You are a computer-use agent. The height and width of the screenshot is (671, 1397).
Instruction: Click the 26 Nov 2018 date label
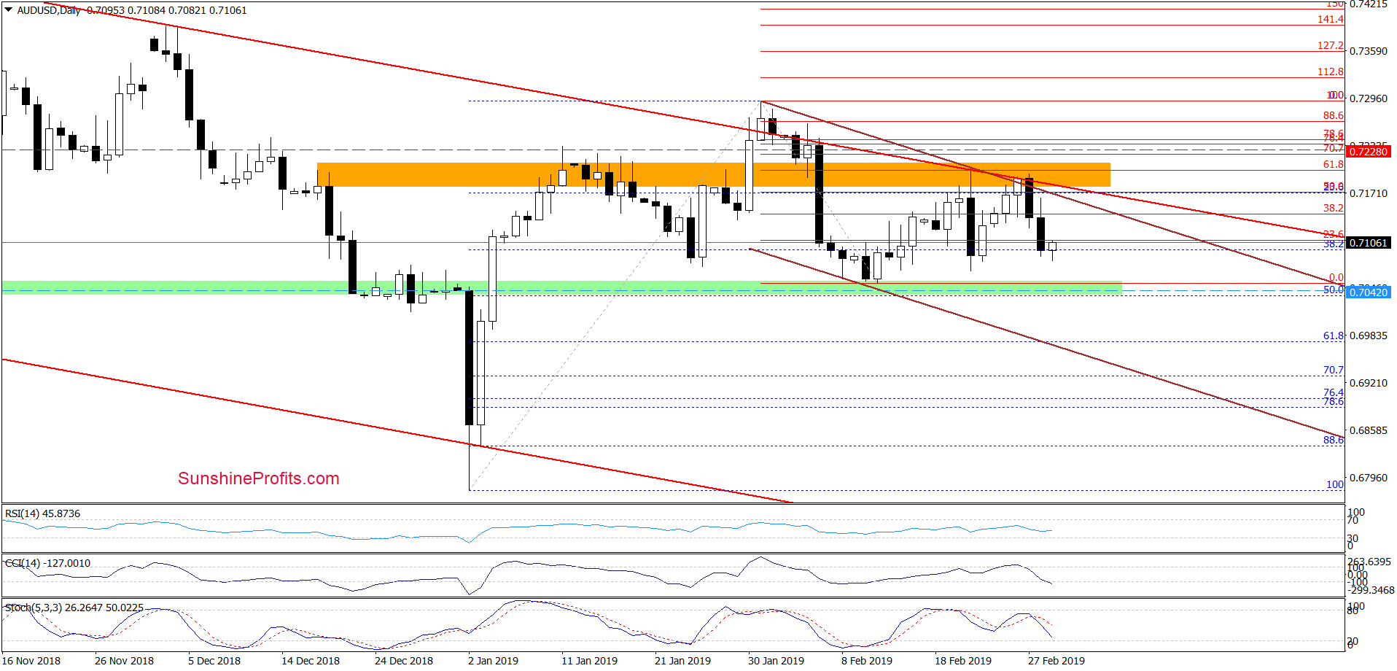click(124, 661)
